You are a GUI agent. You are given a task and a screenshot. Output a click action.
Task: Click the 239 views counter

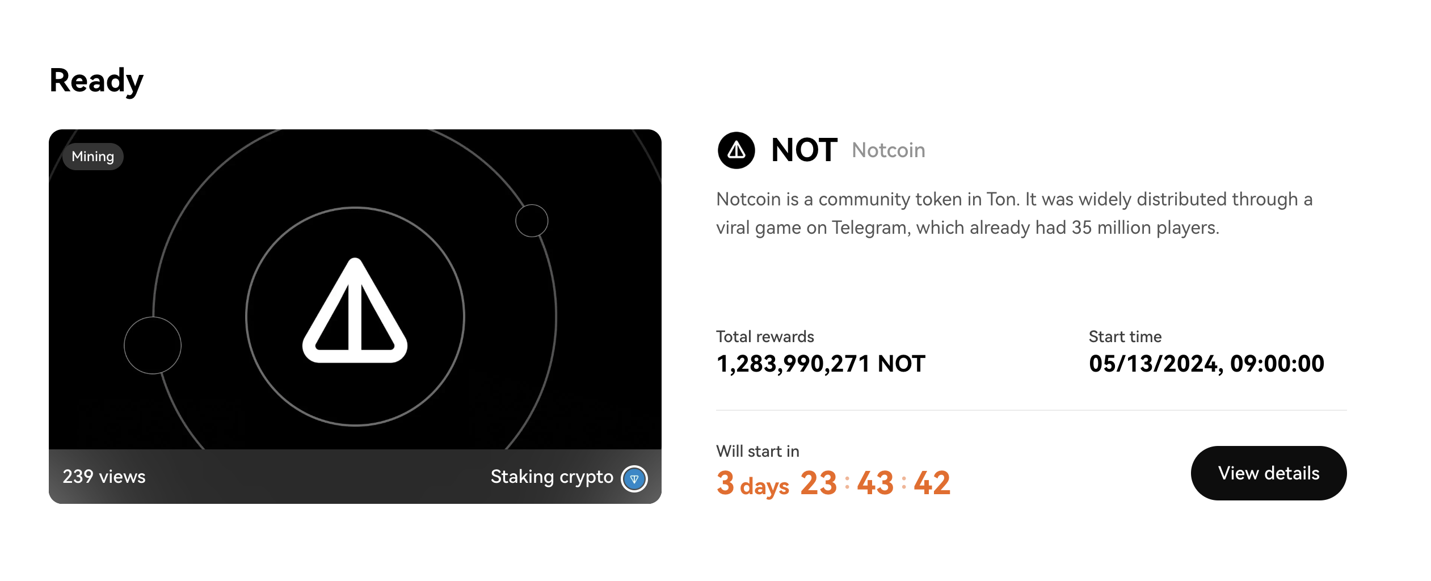[x=104, y=477]
